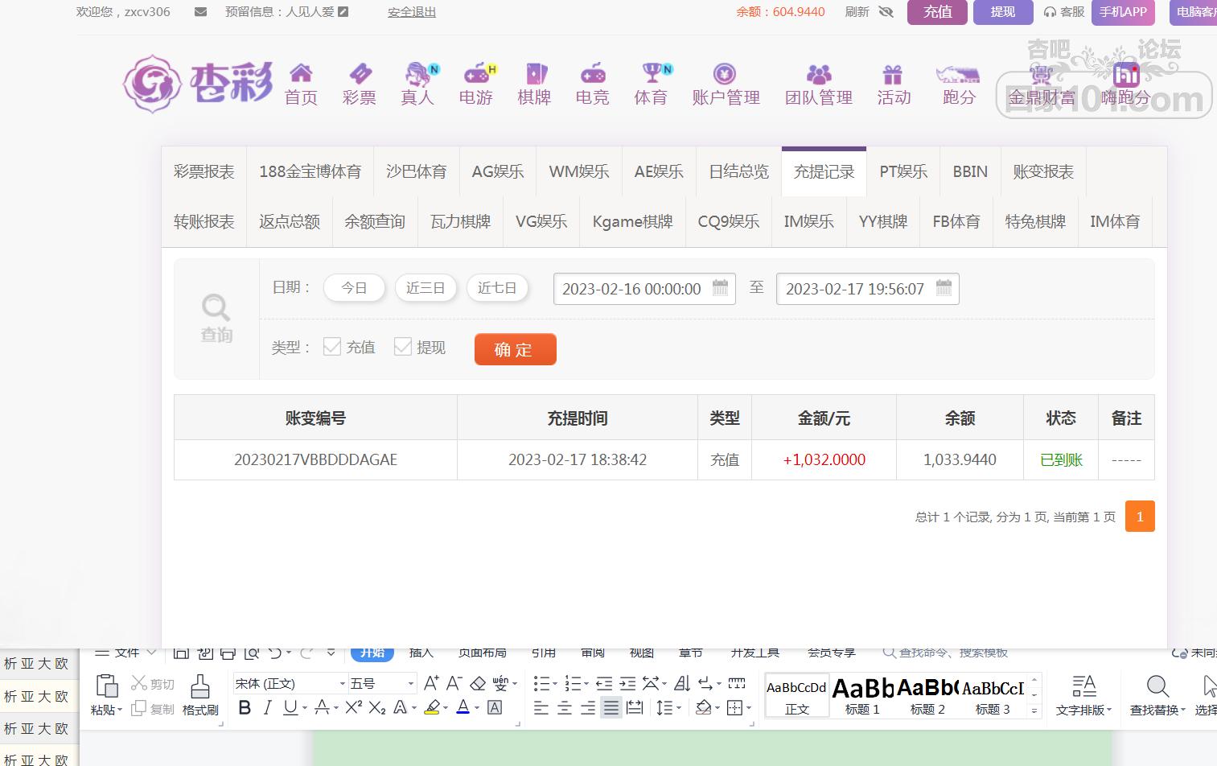The image size is (1217, 766).
Task: Toggle the 充值 checkbox
Action: (332, 347)
